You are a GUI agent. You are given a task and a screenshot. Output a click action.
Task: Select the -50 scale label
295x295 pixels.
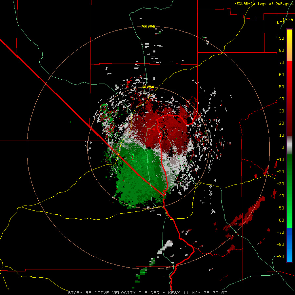click(x=280, y=208)
